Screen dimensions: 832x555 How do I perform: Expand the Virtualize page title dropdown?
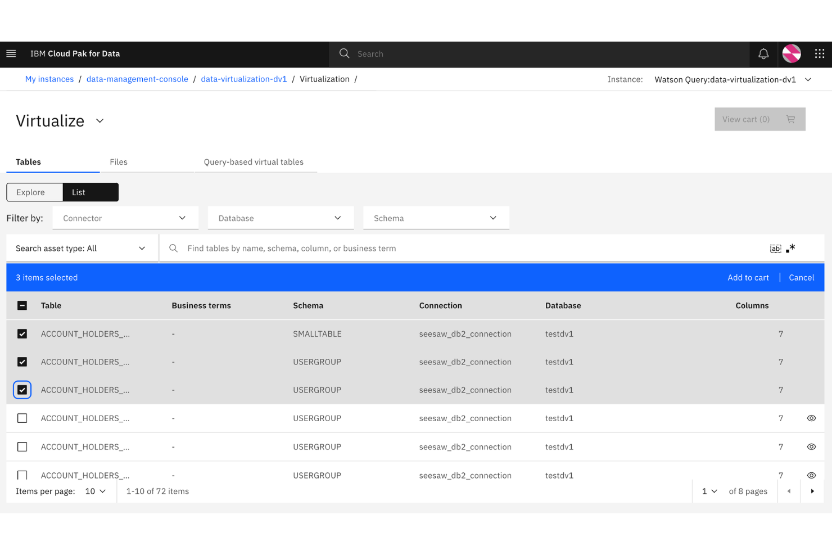[x=100, y=121]
